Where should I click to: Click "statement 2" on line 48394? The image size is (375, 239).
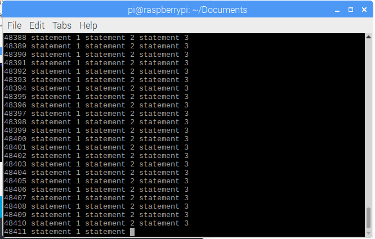point(110,88)
